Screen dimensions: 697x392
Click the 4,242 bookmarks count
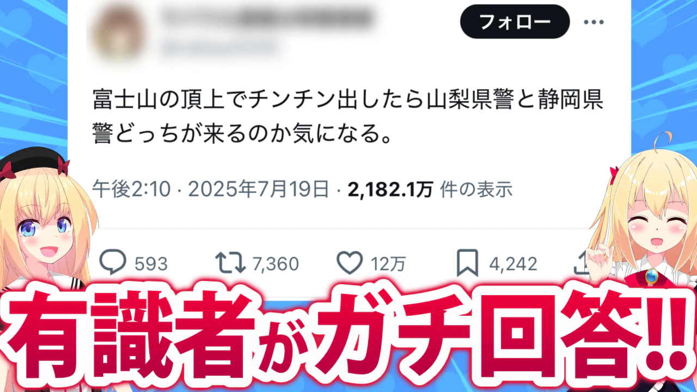point(513,264)
